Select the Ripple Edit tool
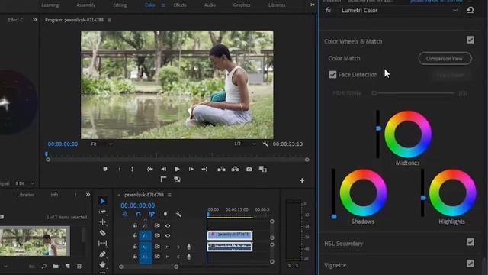Screen dimensions: 488x275 (x=102, y=222)
